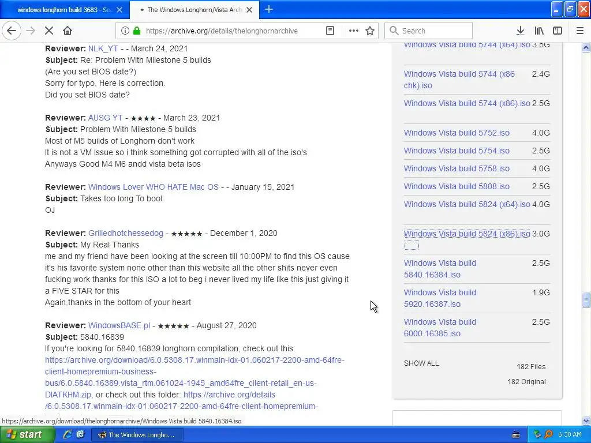Image resolution: width=591 pixels, height=443 pixels.
Task: Close the windows longhorn build 3683 tab
Action: pos(119,10)
